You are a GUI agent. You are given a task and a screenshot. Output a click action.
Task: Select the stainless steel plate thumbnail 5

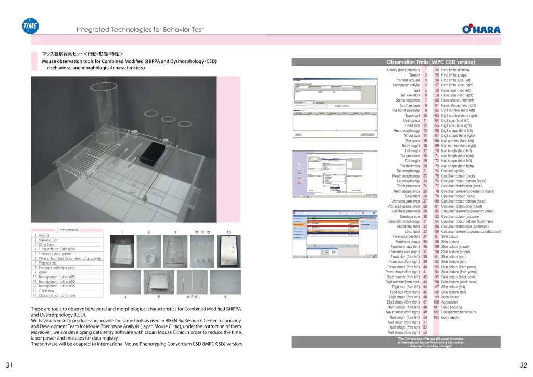(159, 282)
